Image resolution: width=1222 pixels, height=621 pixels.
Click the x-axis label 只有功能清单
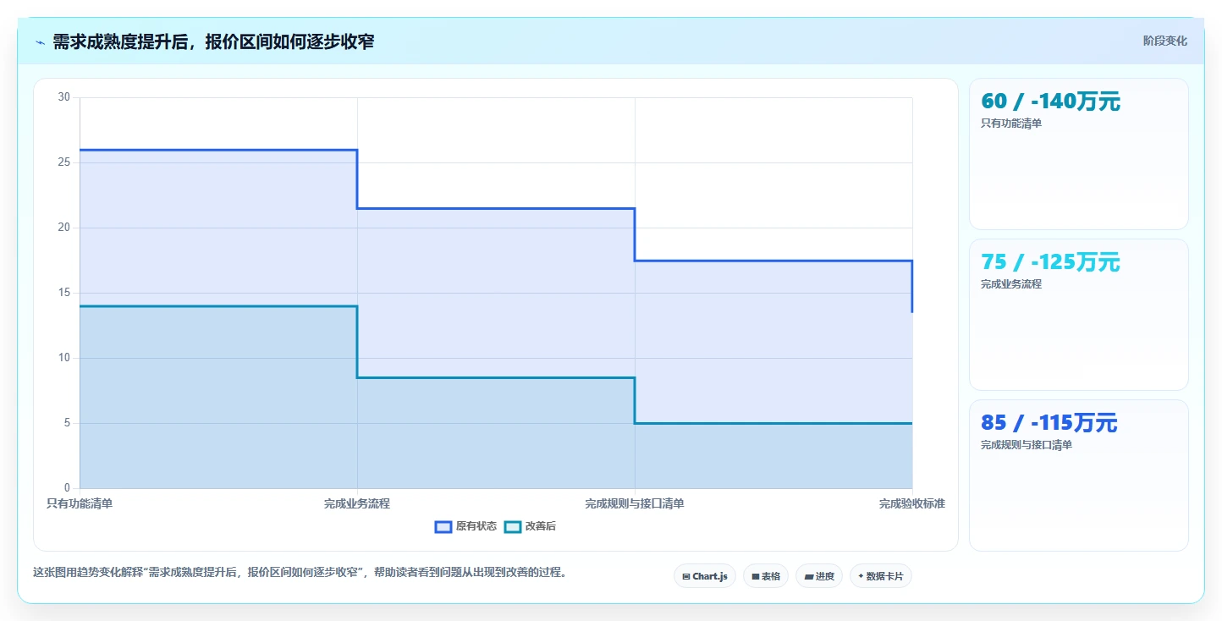click(80, 503)
